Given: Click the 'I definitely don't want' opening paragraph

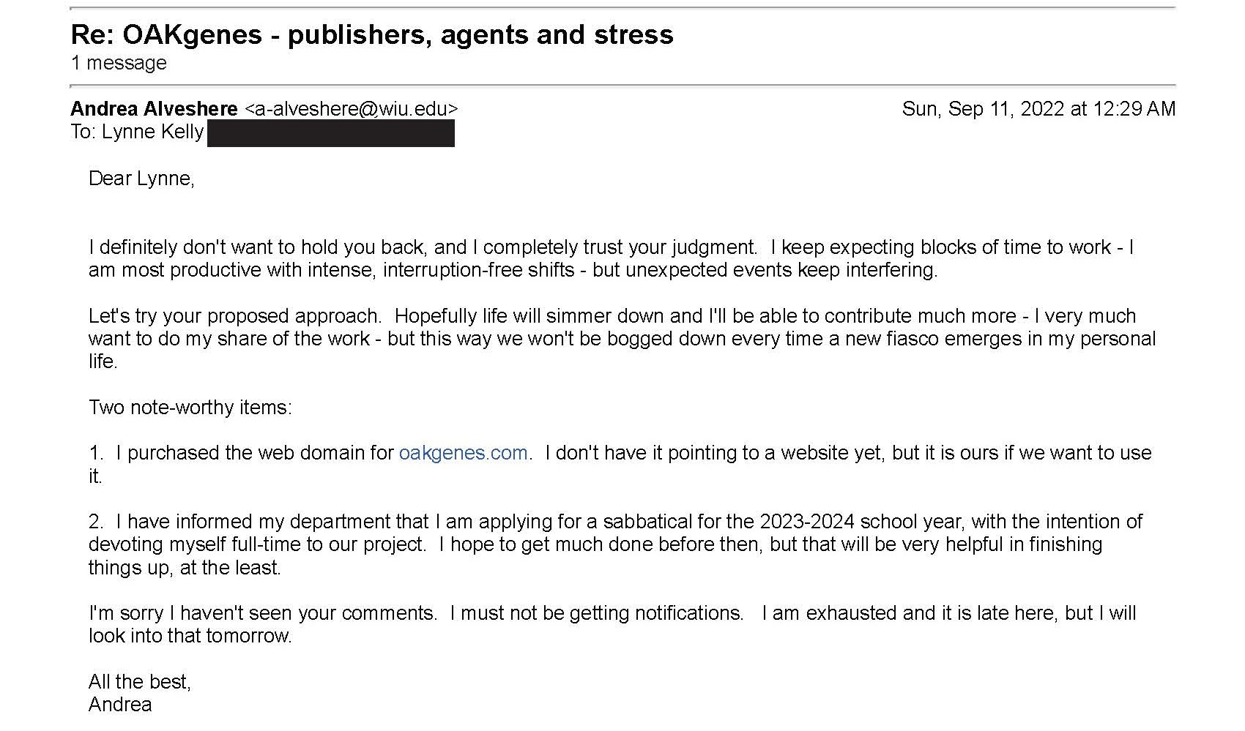Looking at the screenshot, I should coord(612,258).
